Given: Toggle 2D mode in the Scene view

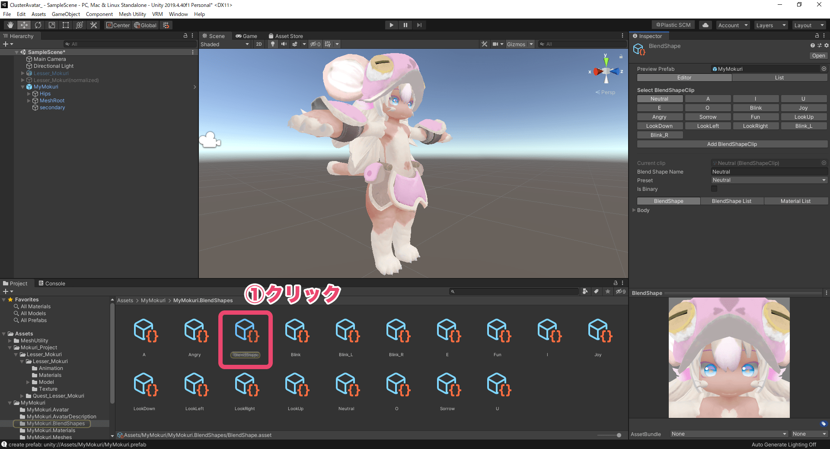Looking at the screenshot, I should (259, 44).
